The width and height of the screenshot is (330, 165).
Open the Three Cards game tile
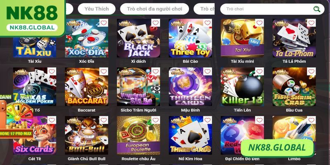click(190, 135)
